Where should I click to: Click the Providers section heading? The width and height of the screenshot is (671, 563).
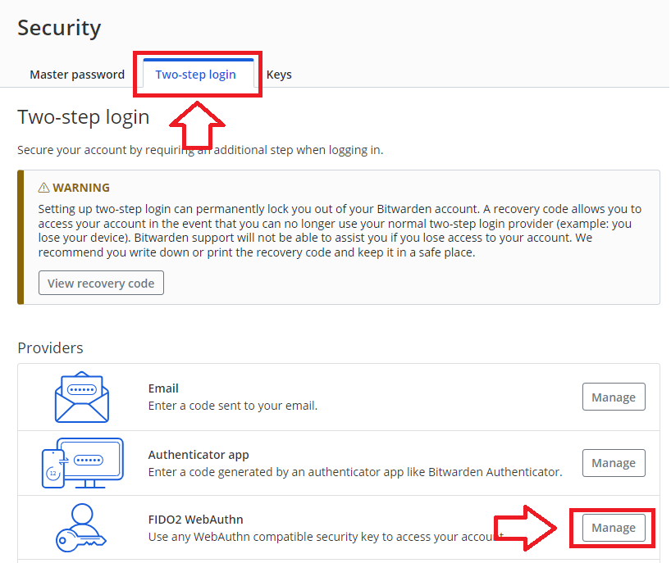[x=50, y=348]
